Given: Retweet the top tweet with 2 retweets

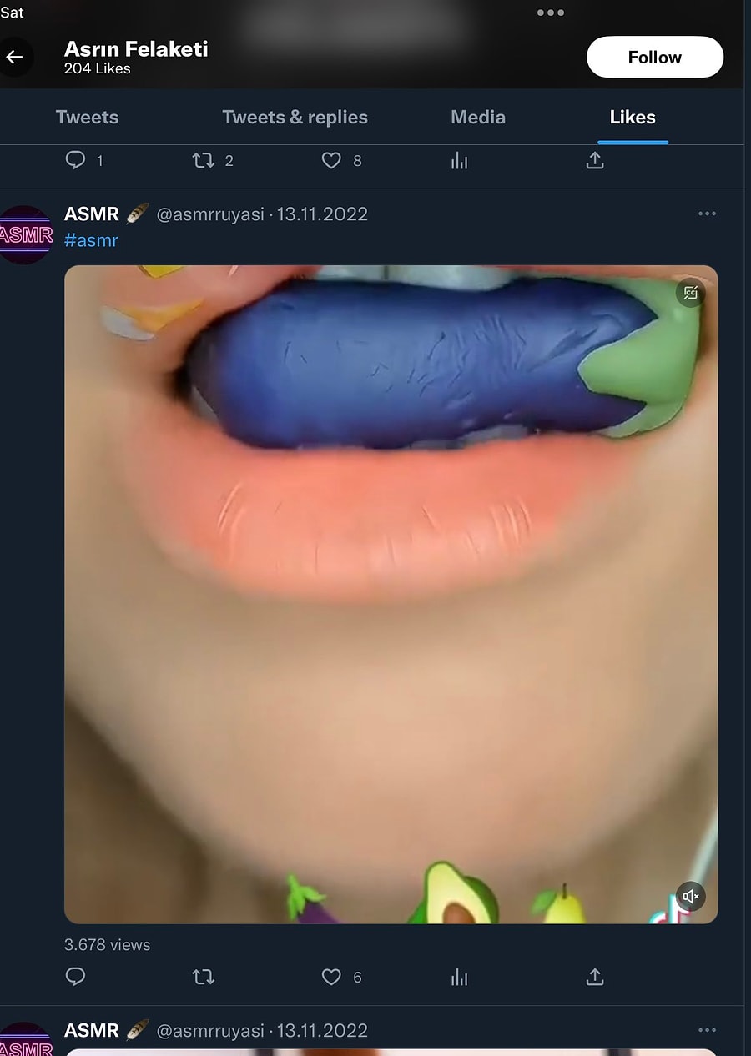Looking at the screenshot, I should pos(204,160).
